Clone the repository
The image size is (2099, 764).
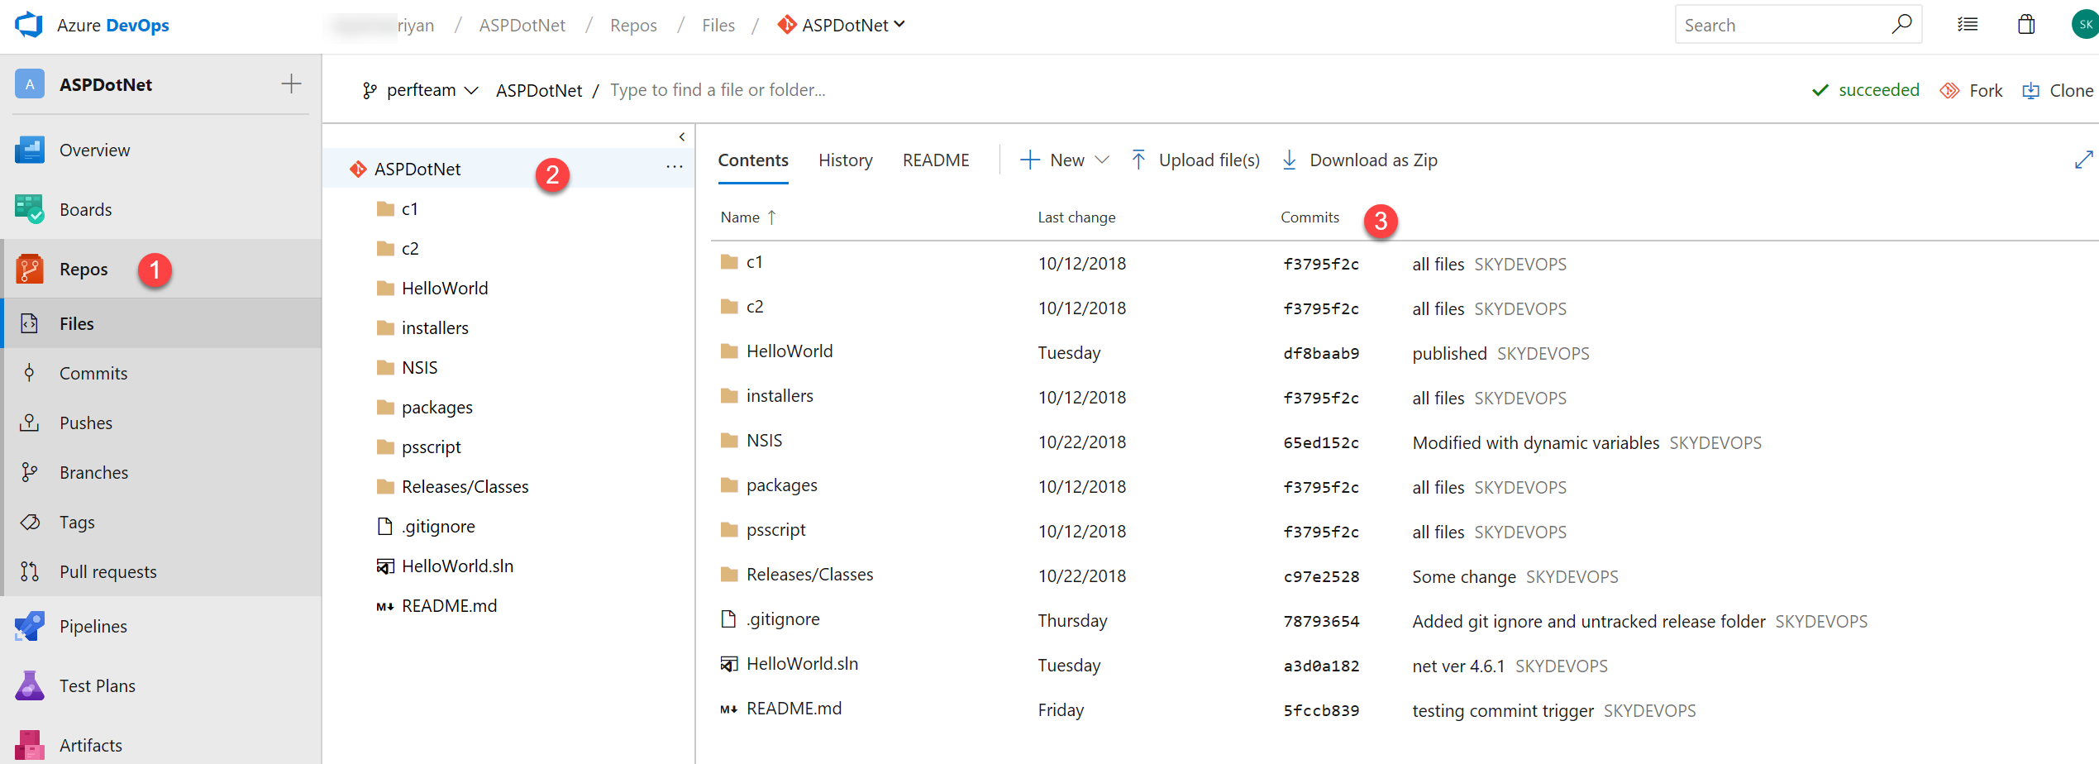tap(2058, 91)
